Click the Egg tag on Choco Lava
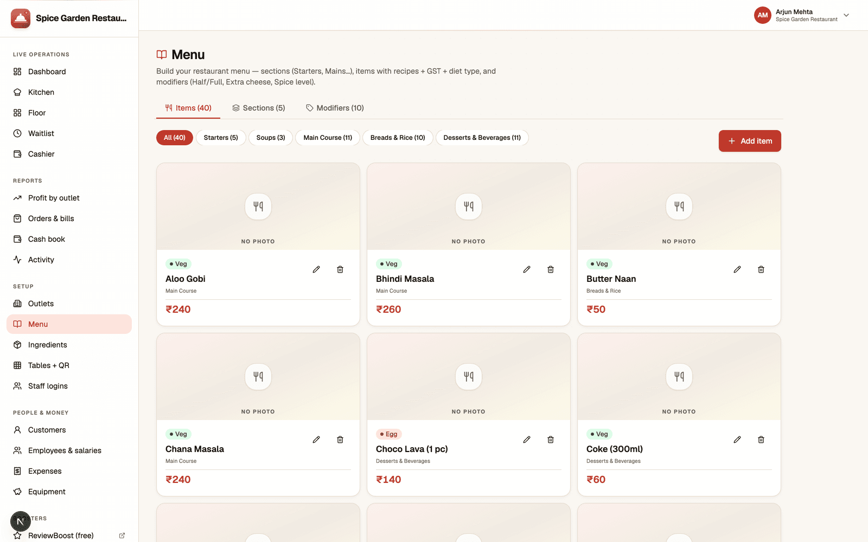This screenshot has width=868, height=542. tap(389, 434)
